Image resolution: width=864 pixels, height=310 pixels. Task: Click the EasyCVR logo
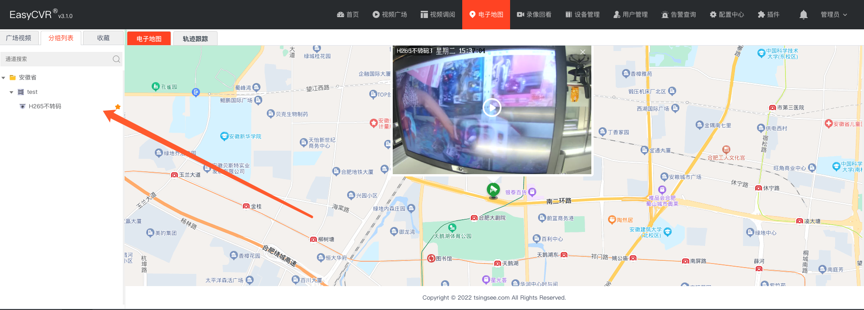[41, 14]
